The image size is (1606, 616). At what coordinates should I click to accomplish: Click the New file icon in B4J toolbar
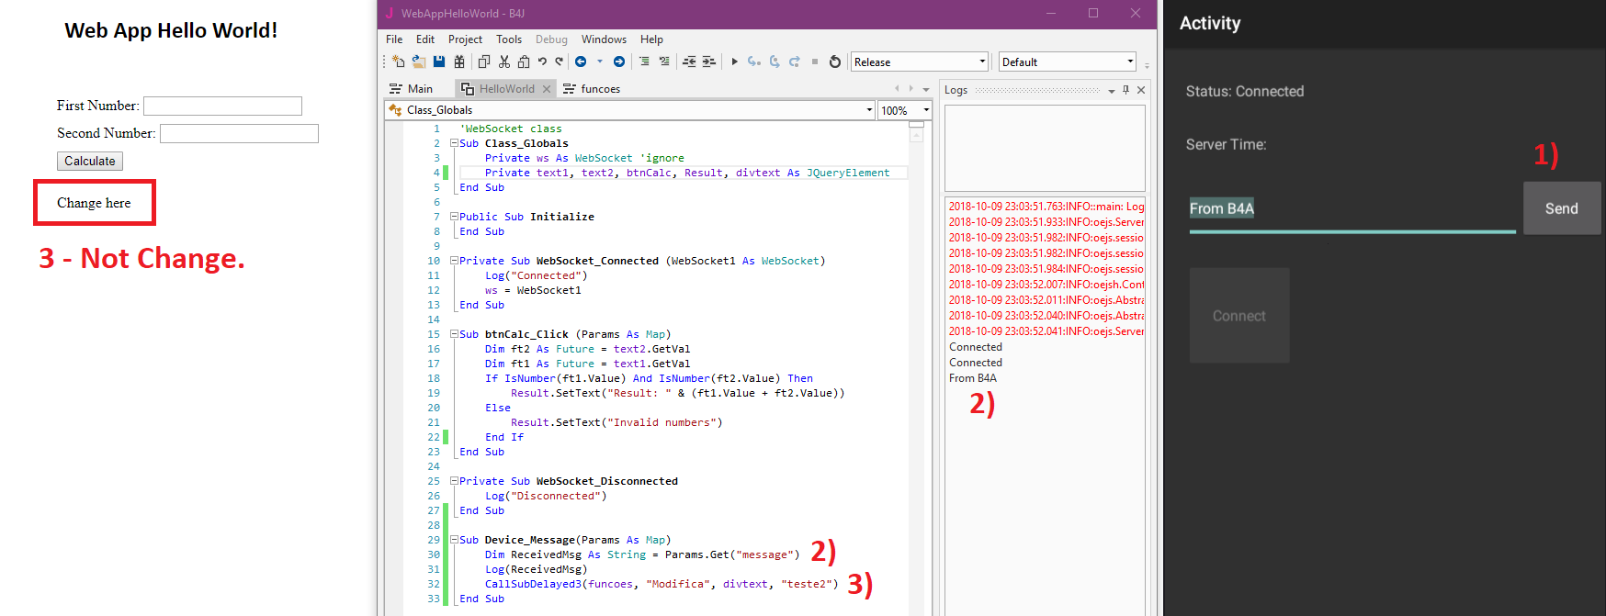tap(398, 62)
